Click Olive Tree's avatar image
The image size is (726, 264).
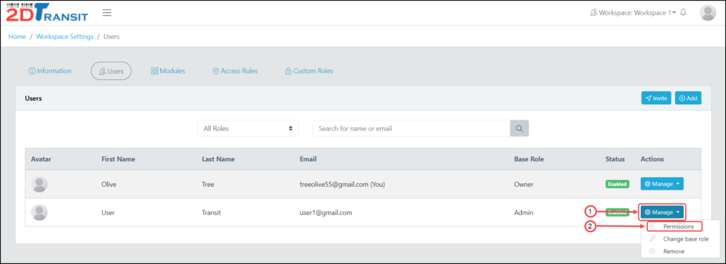pos(40,184)
